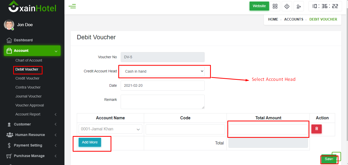The width and height of the screenshot is (348, 165).
Task: Select Chart of Account menu item
Action: click(x=29, y=60)
